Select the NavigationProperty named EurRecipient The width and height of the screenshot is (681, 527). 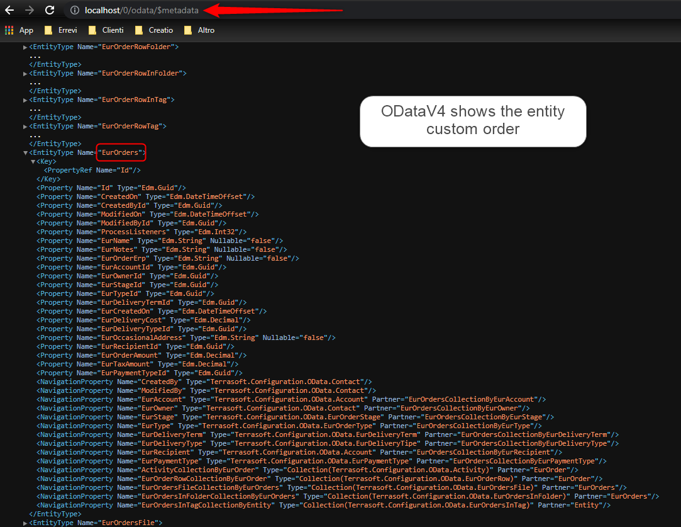(x=299, y=452)
